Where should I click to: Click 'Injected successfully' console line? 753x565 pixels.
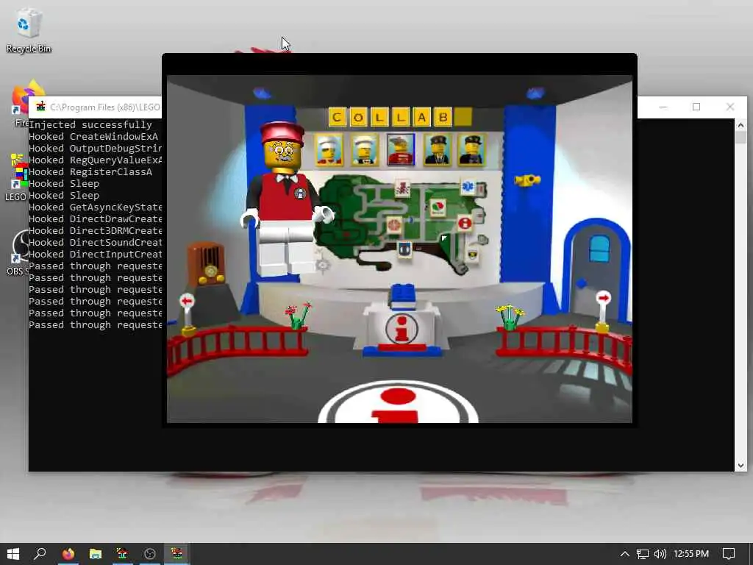click(90, 125)
